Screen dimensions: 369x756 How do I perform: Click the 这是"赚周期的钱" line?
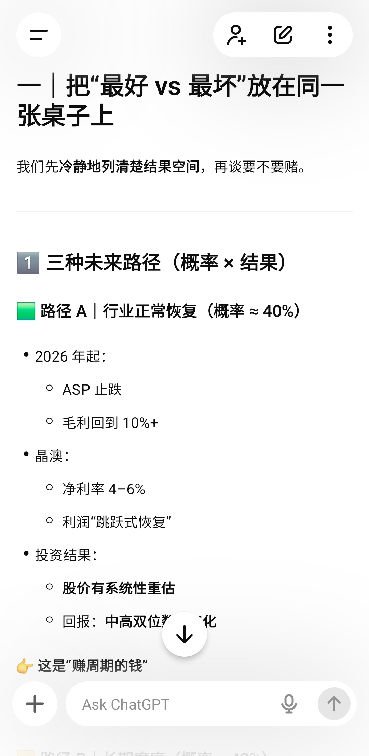pos(93,666)
